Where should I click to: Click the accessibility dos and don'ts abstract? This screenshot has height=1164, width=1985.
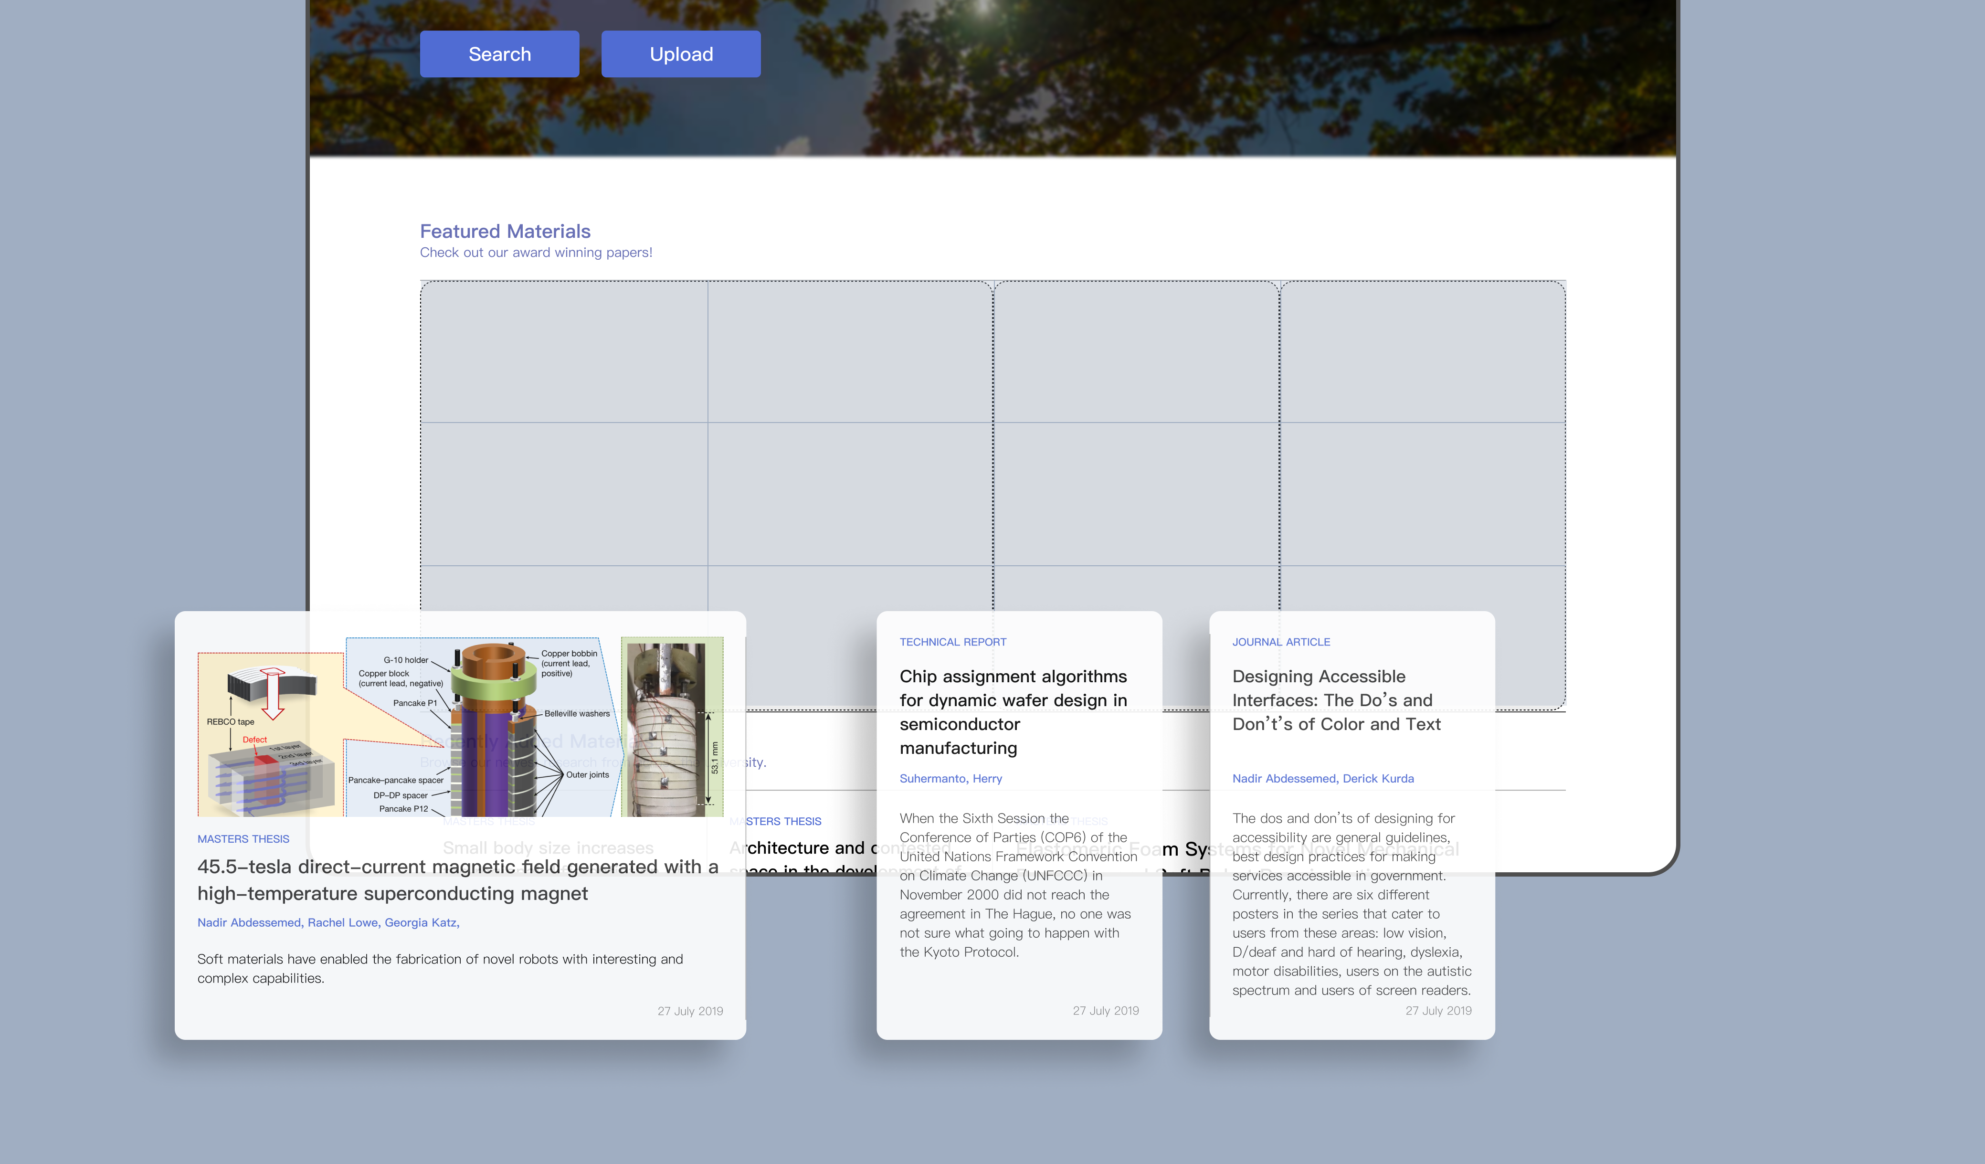click(x=1351, y=904)
